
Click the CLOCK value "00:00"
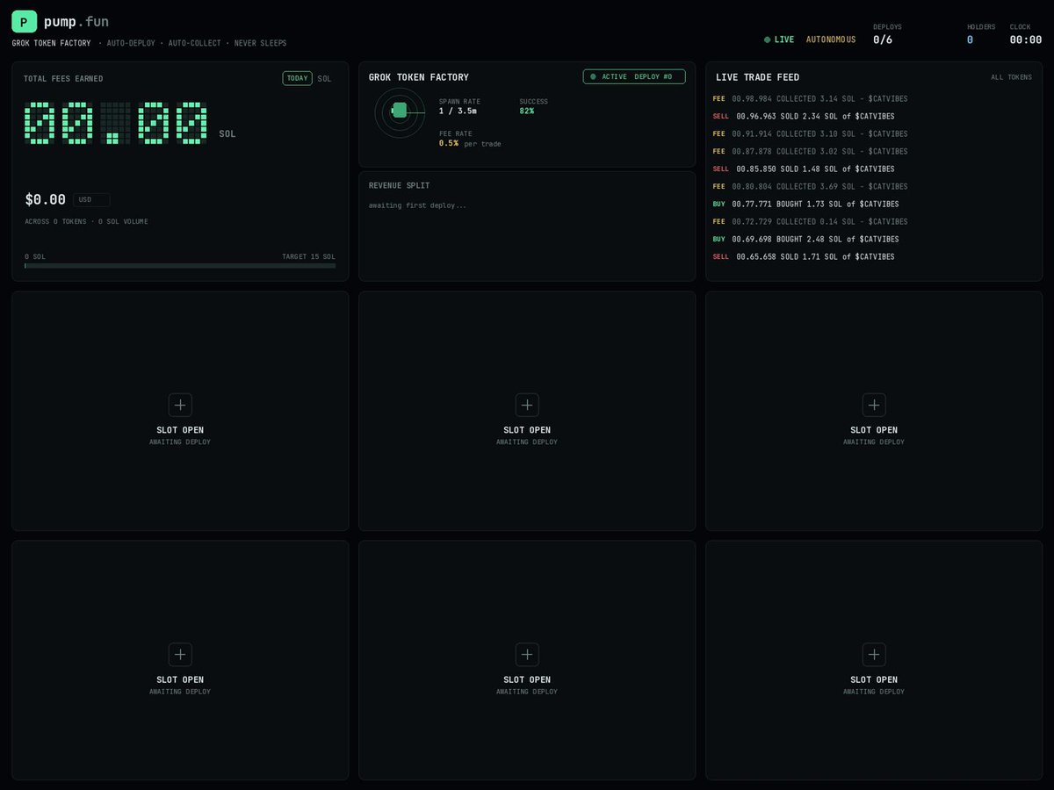pyautogui.click(x=1026, y=39)
